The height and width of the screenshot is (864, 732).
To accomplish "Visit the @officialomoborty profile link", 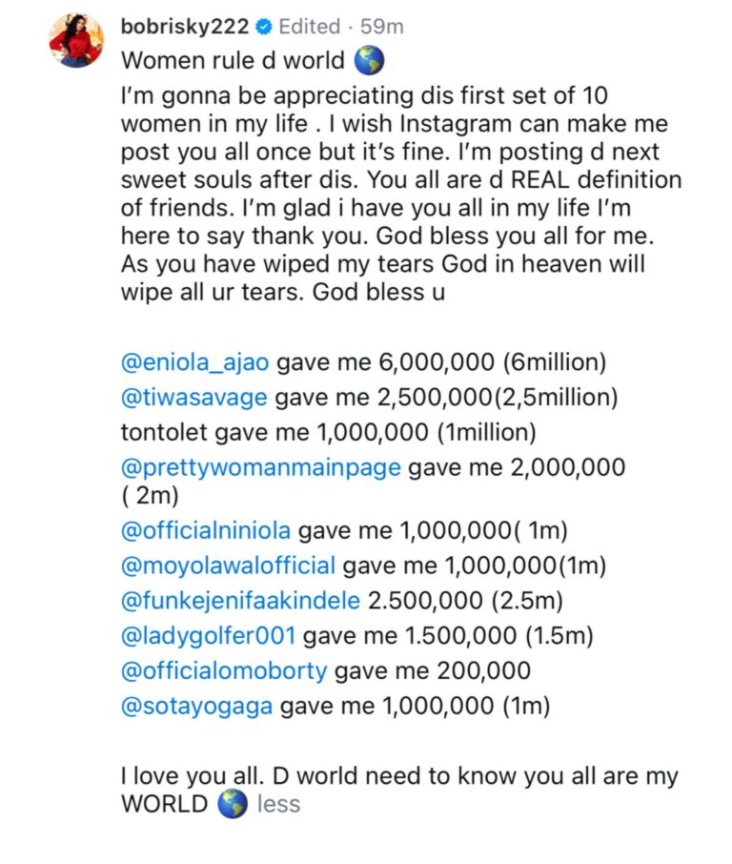I will point(224,671).
